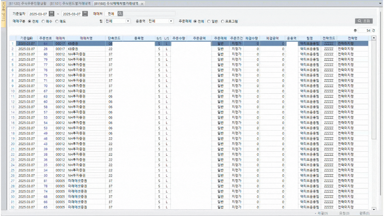Image resolution: width=384 pixels, height=216 pixels.
Task: Click order number 65 in the table
Action: (46, 207)
